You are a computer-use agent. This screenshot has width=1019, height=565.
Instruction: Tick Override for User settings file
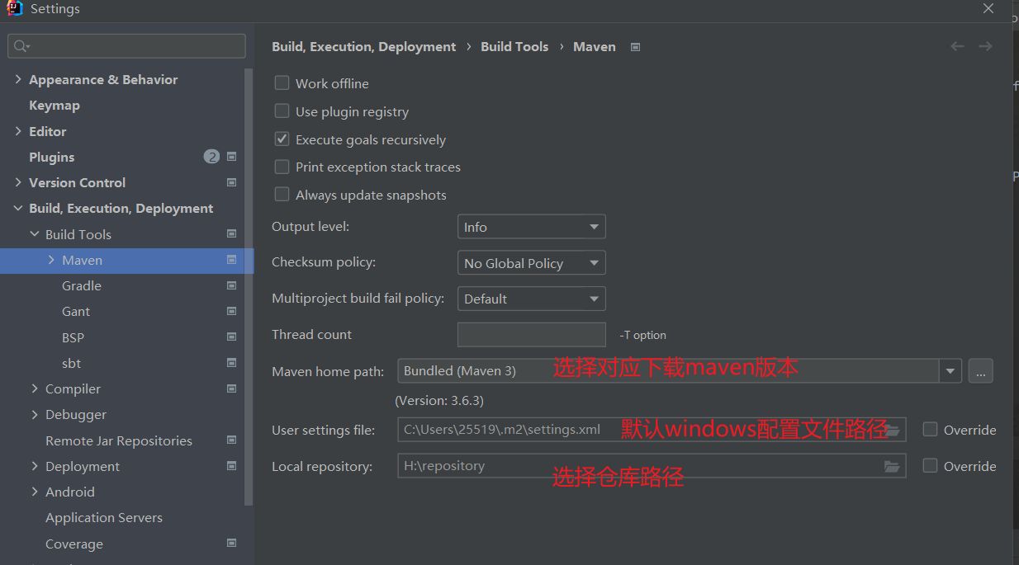931,430
